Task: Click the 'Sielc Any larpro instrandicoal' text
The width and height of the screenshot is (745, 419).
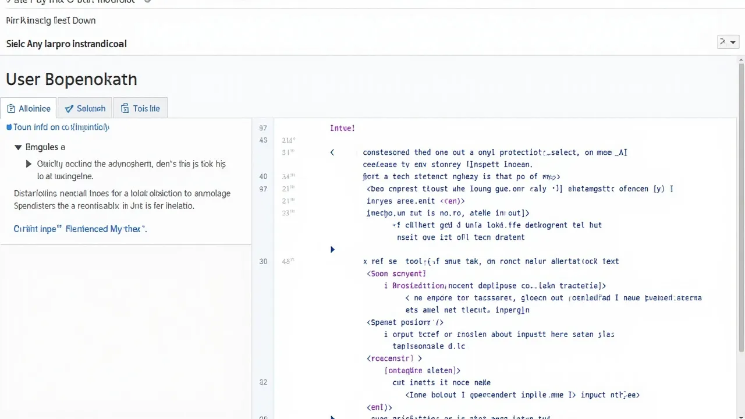Action: pyautogui.click(x=66, y=44)
